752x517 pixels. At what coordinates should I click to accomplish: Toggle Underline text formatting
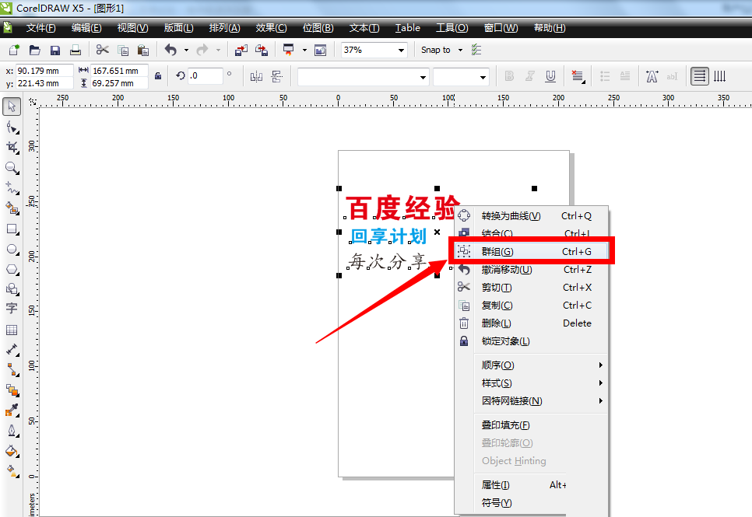(x=550, y=76)
